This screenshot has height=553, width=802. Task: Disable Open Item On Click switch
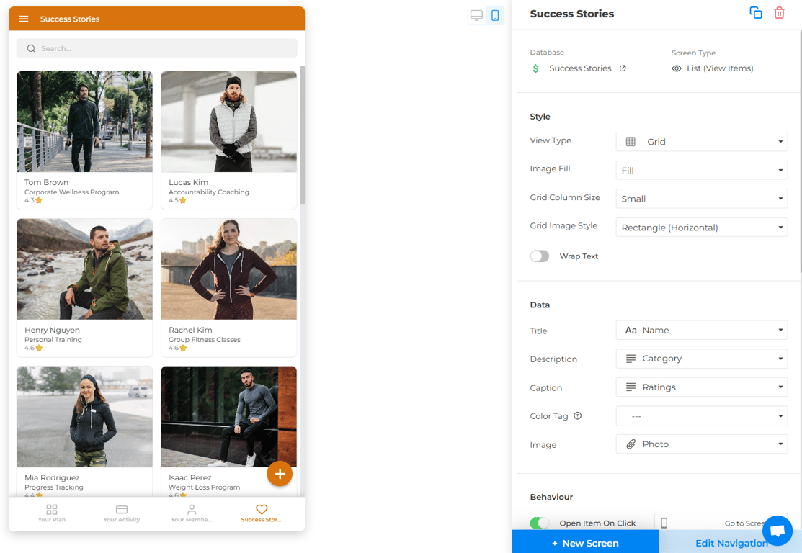tap(540, 523)
